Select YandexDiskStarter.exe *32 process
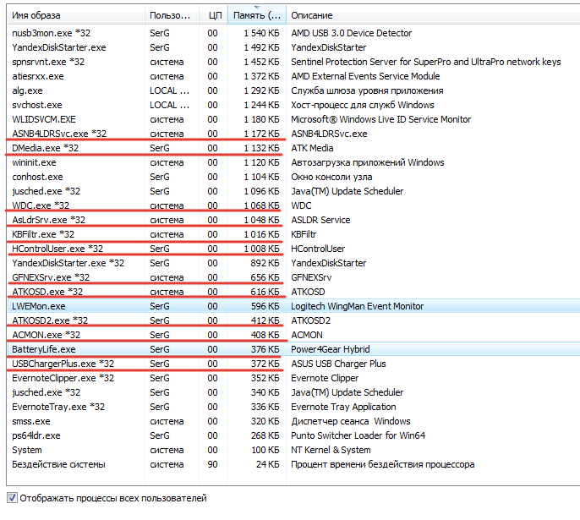 click(68, 263)
